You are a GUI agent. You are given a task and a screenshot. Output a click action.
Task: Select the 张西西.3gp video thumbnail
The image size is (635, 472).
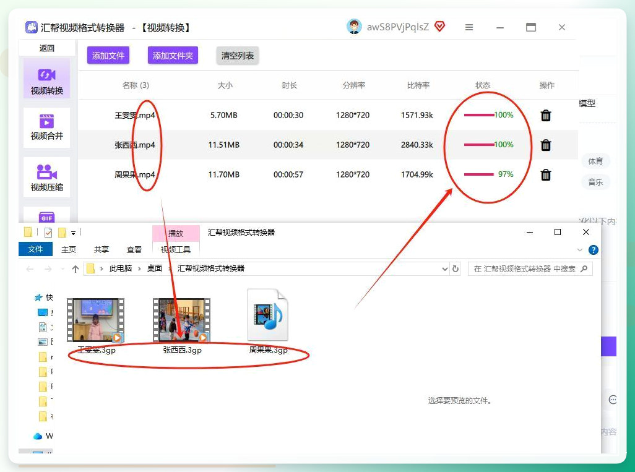181,320
